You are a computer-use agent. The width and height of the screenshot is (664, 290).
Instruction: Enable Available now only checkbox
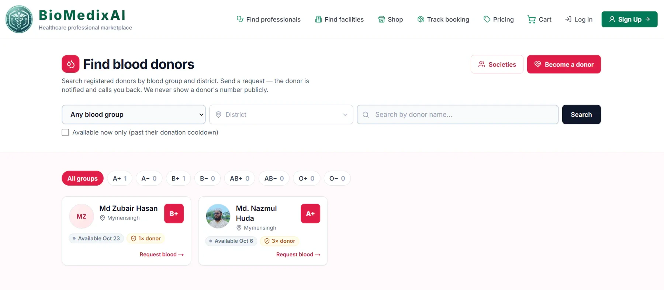pyautogui.click(x=65, y=132)
